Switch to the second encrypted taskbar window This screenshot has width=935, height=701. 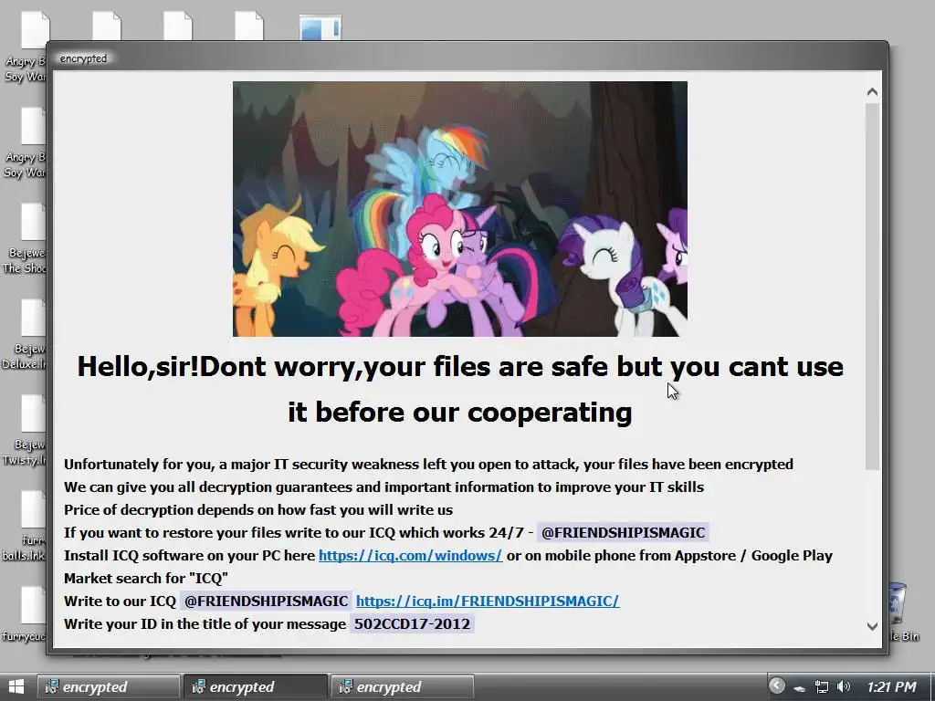tap(256, 686)
